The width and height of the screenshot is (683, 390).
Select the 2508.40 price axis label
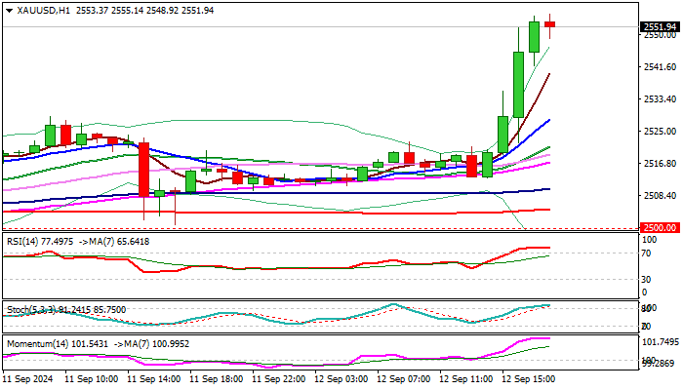click(660, 195)
